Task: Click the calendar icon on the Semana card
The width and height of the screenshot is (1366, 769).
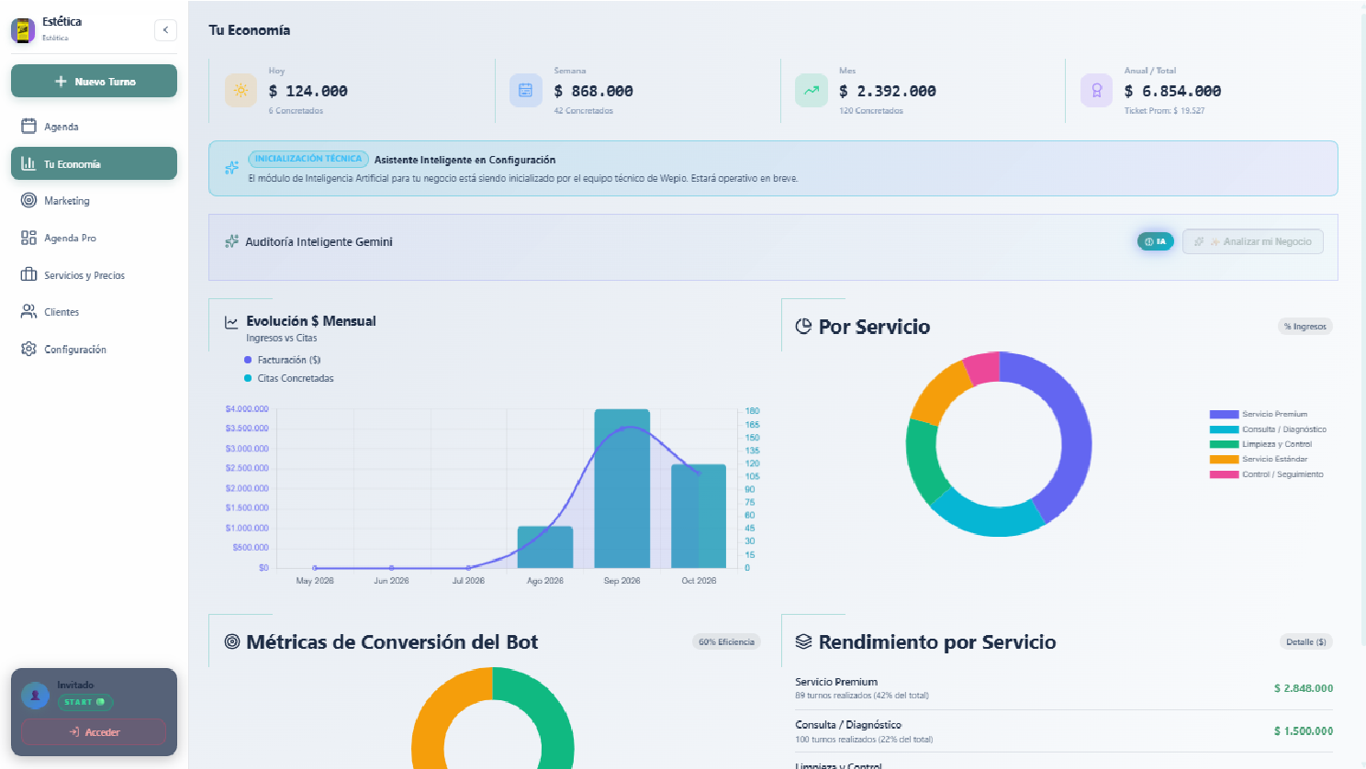Action: 525,91
